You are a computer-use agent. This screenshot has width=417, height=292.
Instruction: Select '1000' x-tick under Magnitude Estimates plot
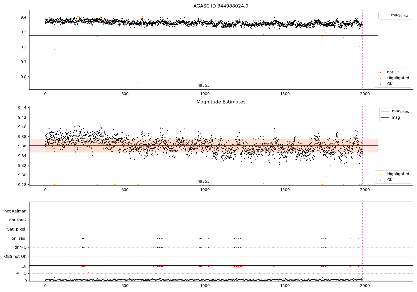click(205, 190)
